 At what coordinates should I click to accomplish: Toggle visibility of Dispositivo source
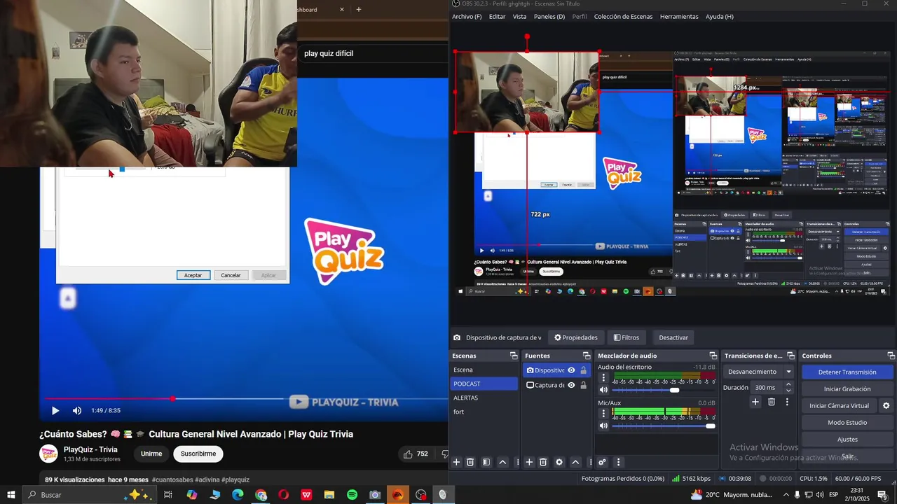click(571, 370)
